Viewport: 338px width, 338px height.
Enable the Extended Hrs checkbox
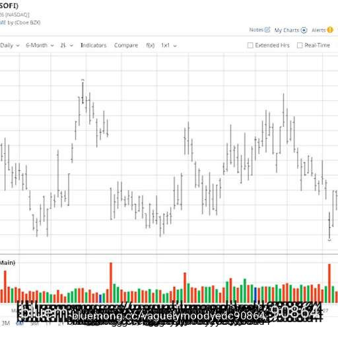click(250, 46)
